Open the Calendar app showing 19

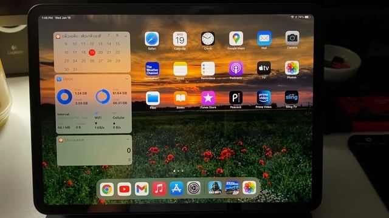(x=180, y=39)
